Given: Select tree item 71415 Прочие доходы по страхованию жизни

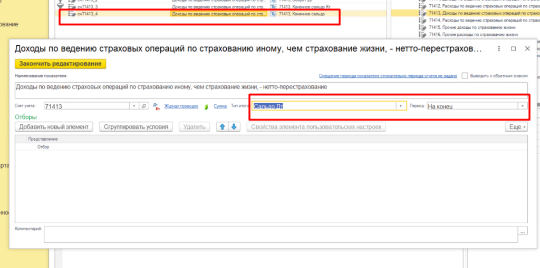Looking at the screenshot, I should click(x=471, y=27).
